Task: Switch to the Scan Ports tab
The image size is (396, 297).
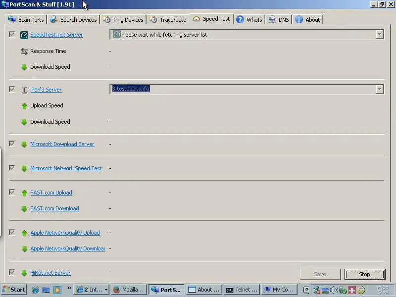Action: [x=26, y=20]
